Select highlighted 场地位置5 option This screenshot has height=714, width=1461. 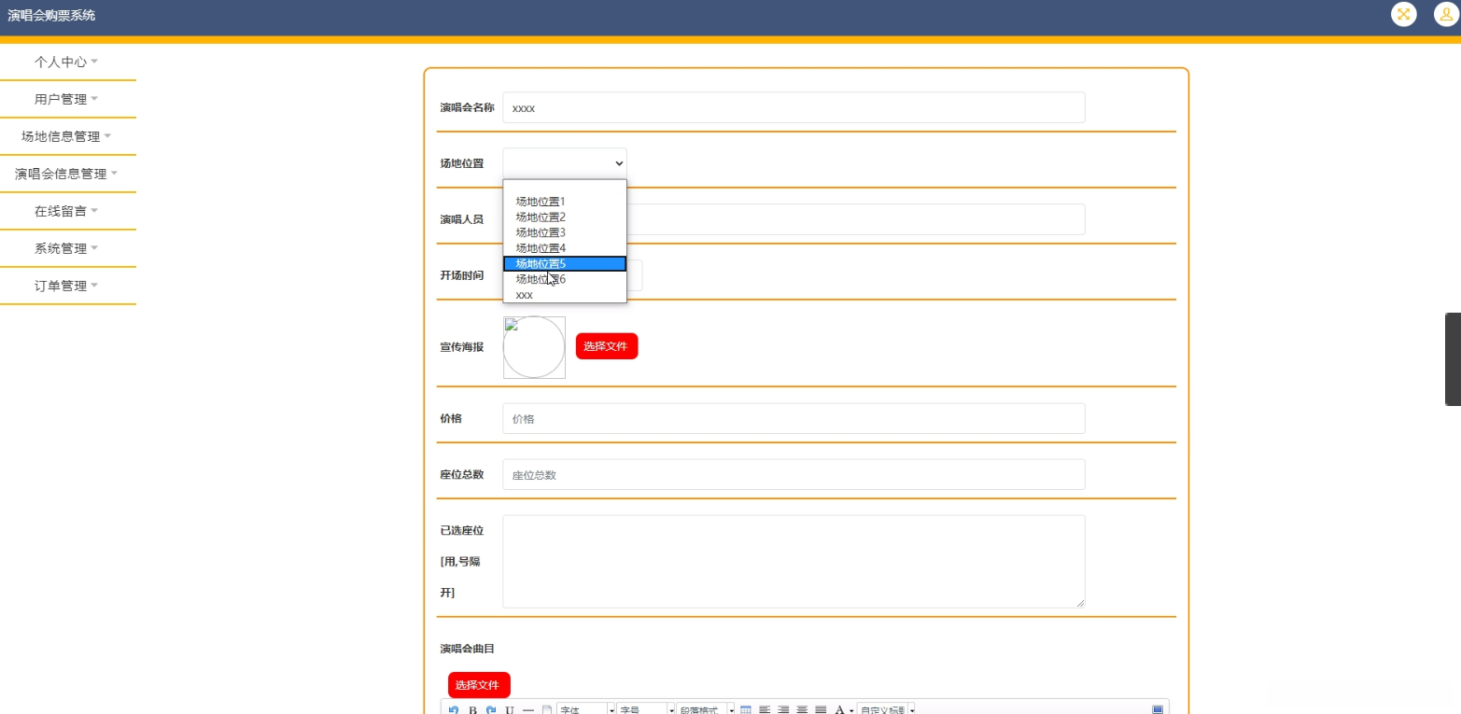point(565,263)
